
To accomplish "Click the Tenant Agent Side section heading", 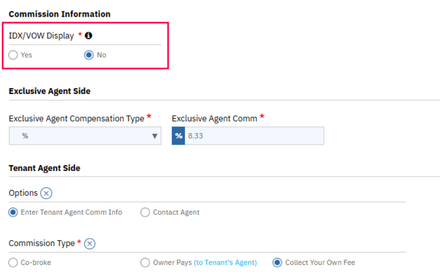I will 44,168.
